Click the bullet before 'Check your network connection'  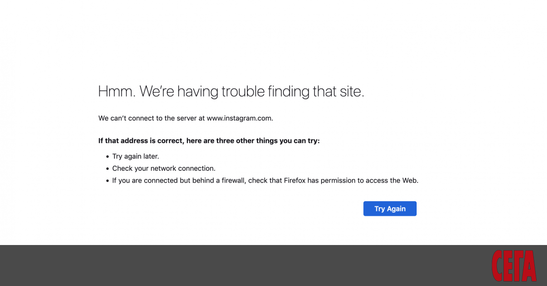[x=108, y=169]
